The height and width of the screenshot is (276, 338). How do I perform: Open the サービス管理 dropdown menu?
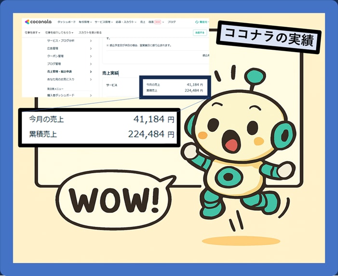104,22
